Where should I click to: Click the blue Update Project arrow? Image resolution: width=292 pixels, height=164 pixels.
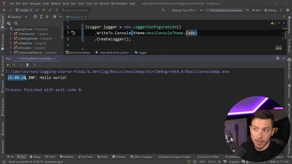point(37,10)
